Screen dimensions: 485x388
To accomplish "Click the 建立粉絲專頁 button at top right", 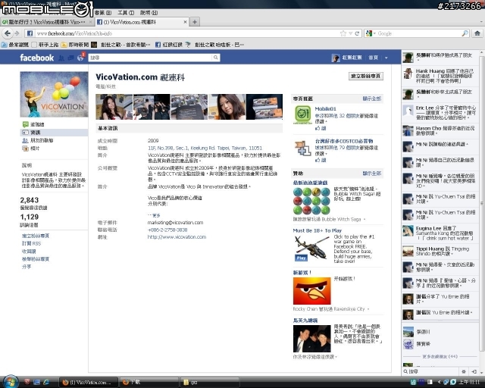I will [x=366, y=76].
